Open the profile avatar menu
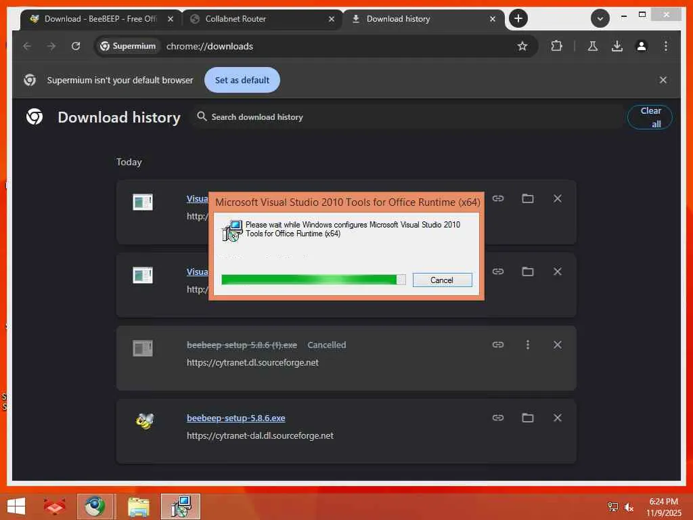The height and width of the screenshot is (520, 693). (x=642, y=46)
